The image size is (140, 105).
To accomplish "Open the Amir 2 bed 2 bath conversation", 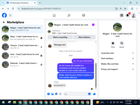I will pos(22,56).
